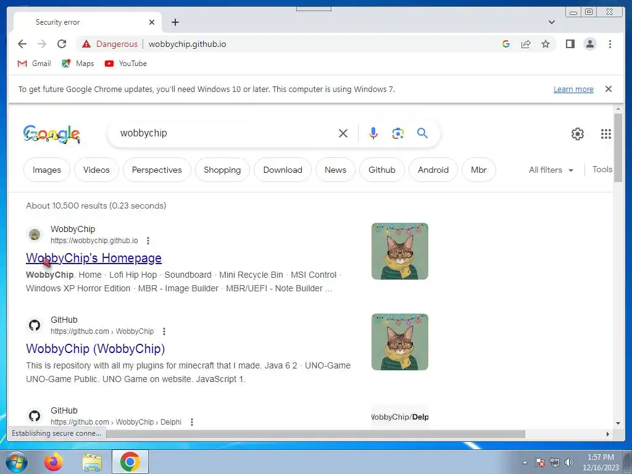Viewport: 632px width, 474px height.
Task: Expand the tab search dropdown arrow
Action: 552,22
